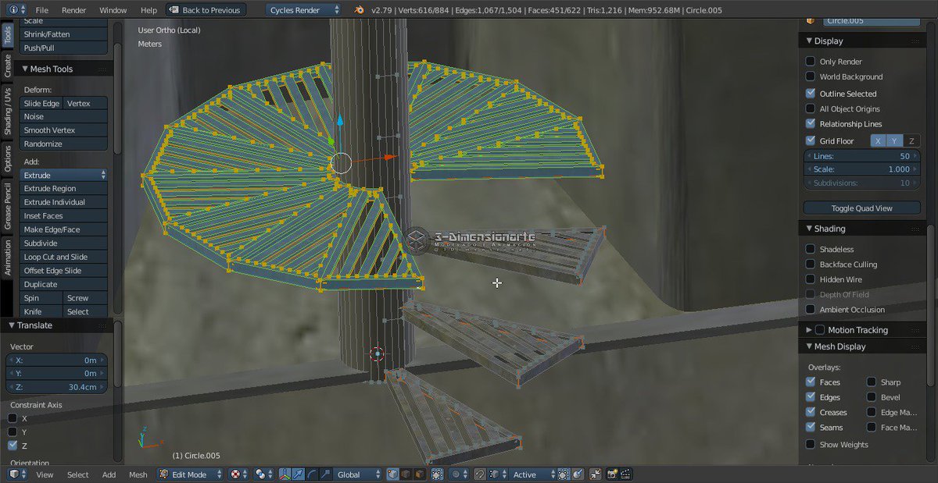The width and height of the screenshot is (938, 483).
Task: Open the Edit Mode dropdown
Action: [190, 474]
